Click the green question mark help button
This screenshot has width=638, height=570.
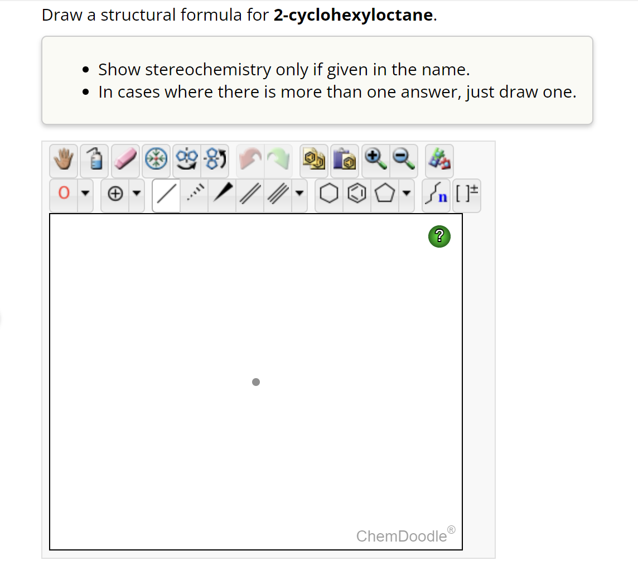tap(439, 236)
